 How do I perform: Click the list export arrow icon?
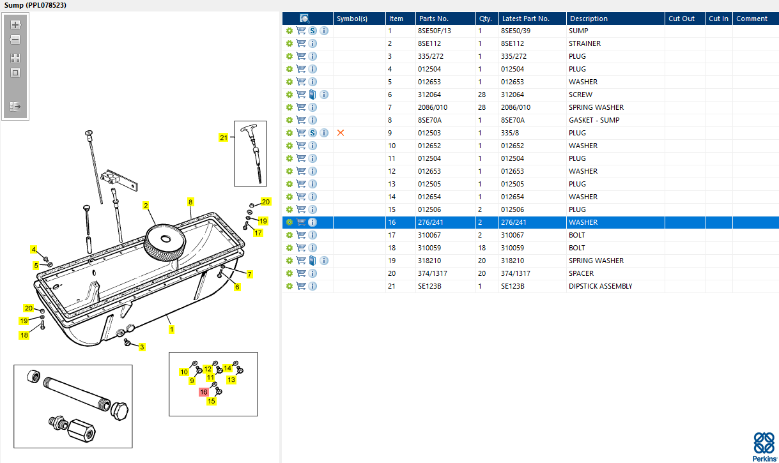coord(15,107)
